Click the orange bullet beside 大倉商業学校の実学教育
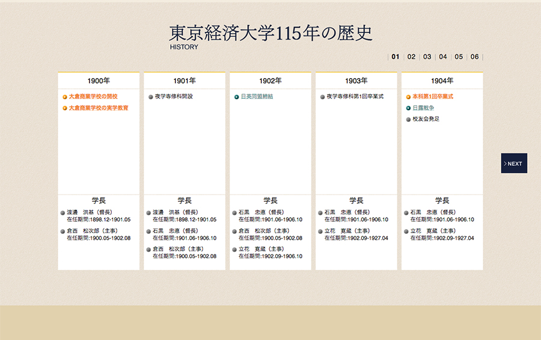Screen dimensions: 541x340 pos(64,108)
